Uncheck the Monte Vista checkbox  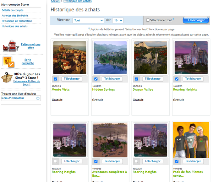tap(55, 79)
